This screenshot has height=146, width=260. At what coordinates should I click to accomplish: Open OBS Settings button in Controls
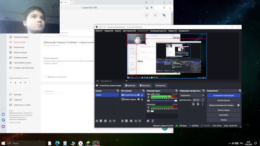[223, 115]
